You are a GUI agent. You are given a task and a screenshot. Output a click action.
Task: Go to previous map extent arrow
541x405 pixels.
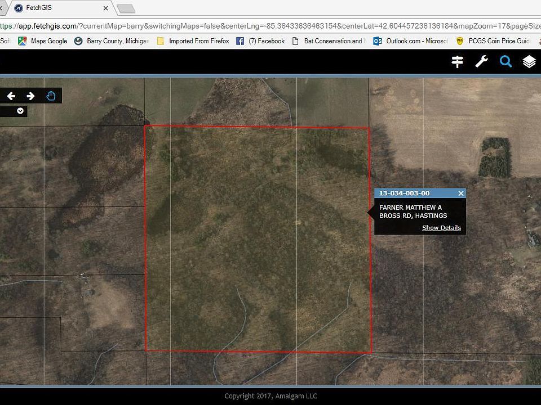(11, 96)
